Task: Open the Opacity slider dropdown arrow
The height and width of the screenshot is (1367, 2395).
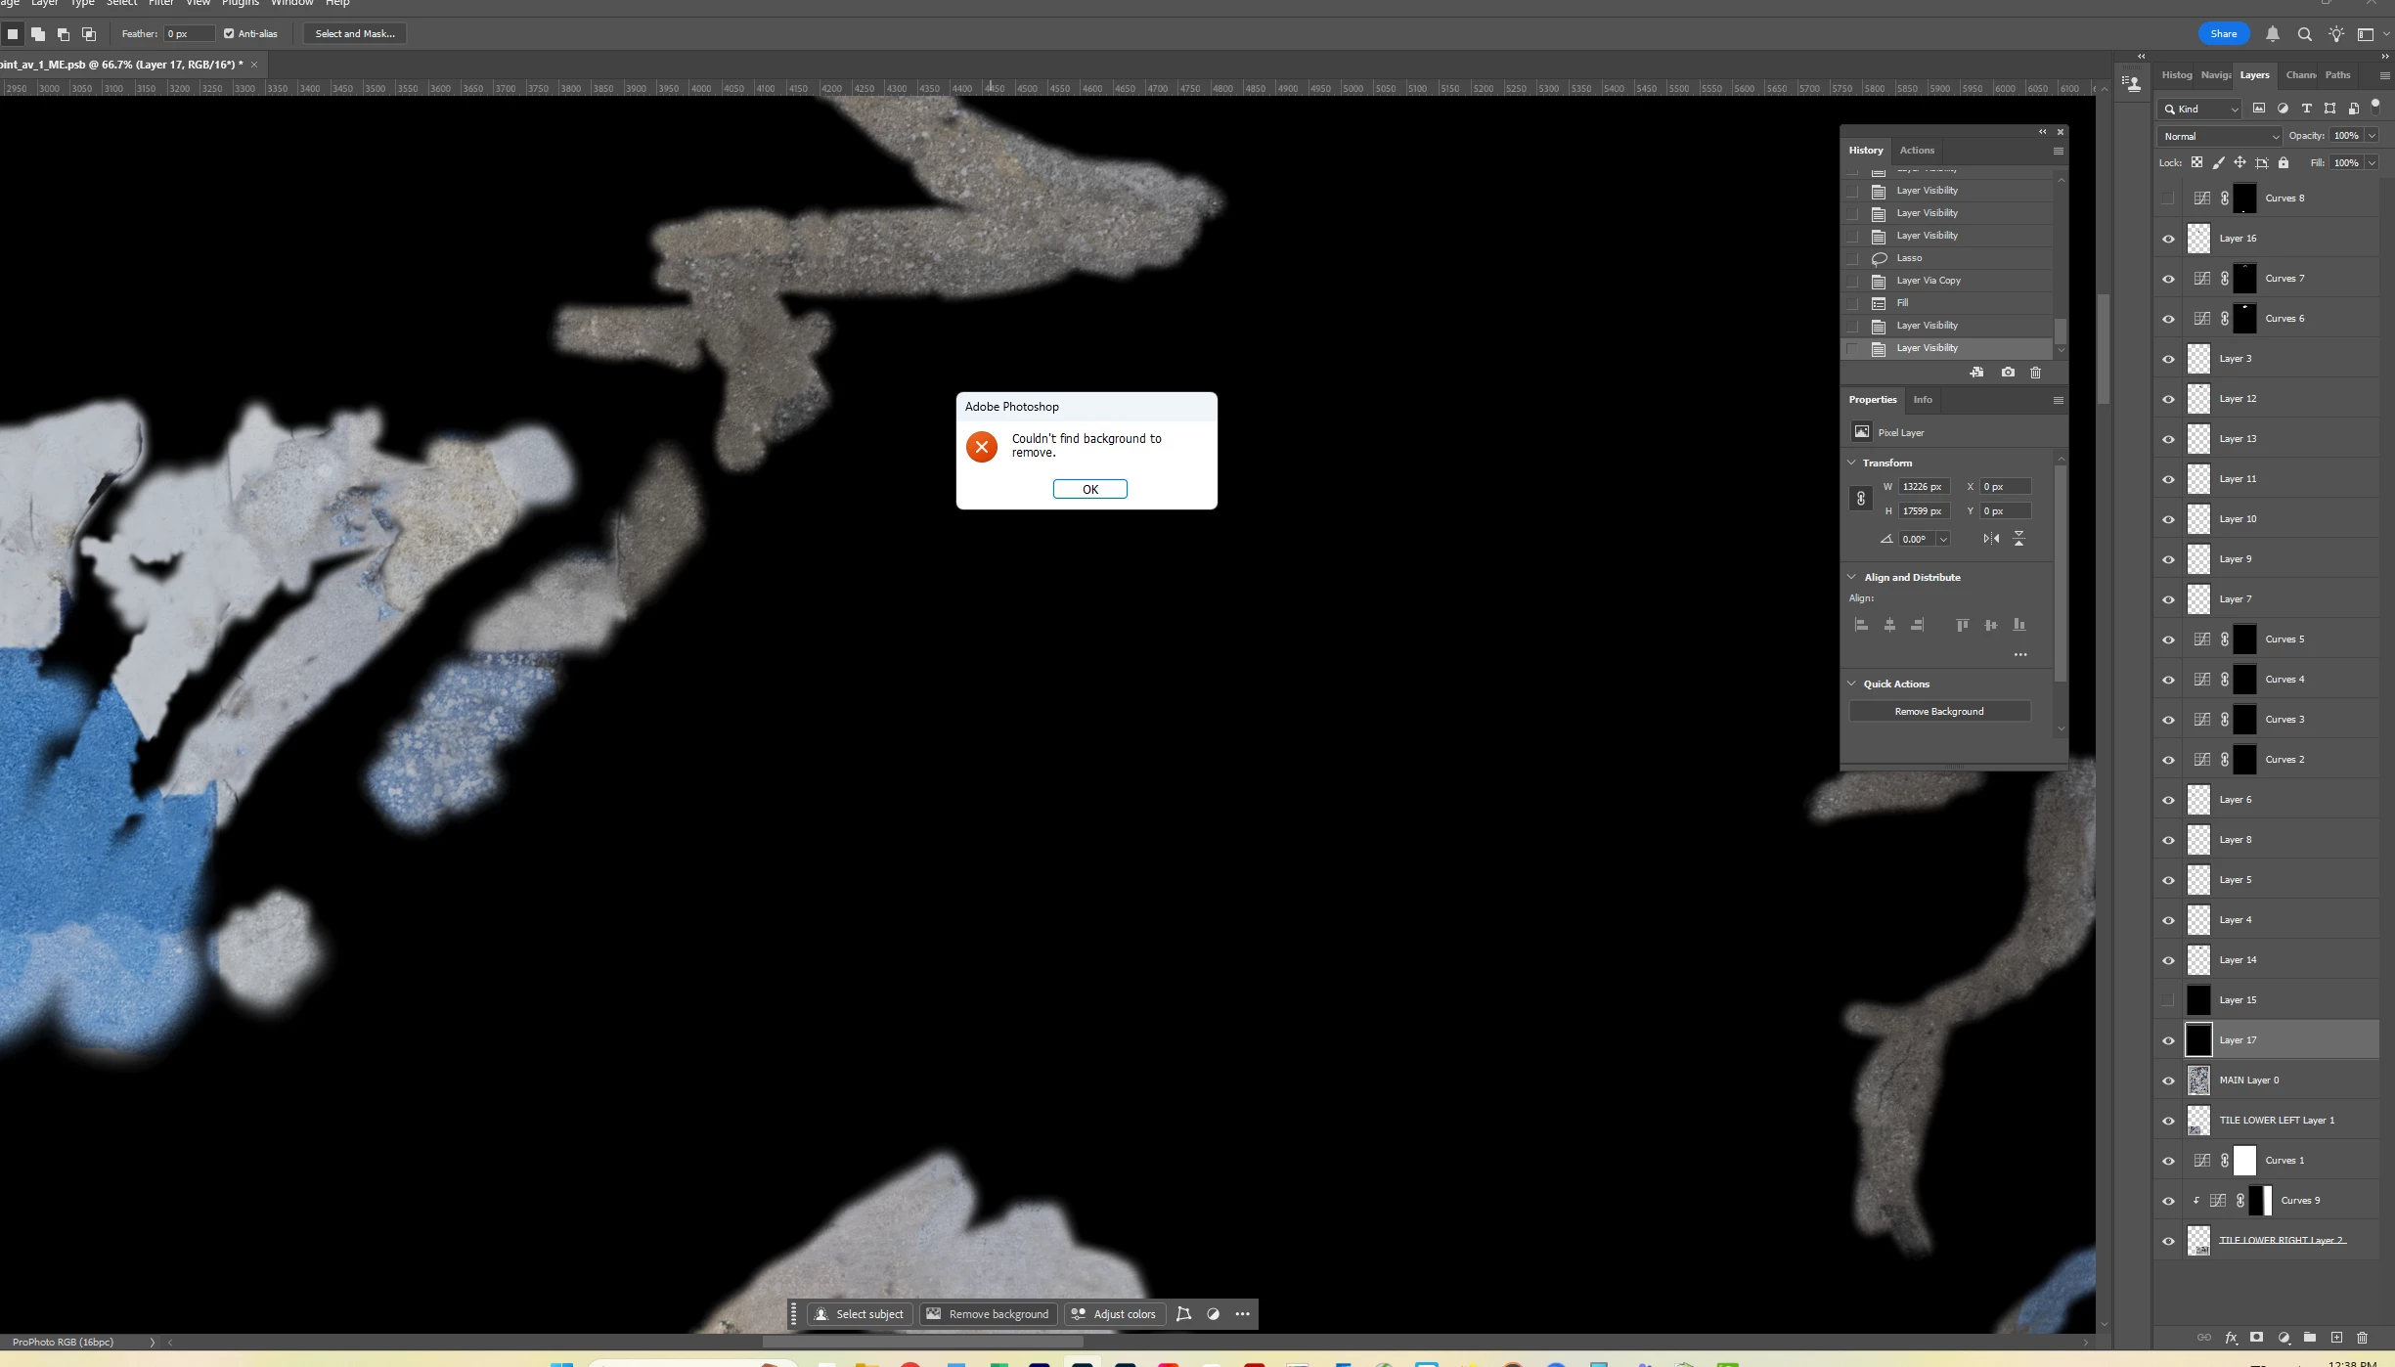Action: coord(2372,136)
